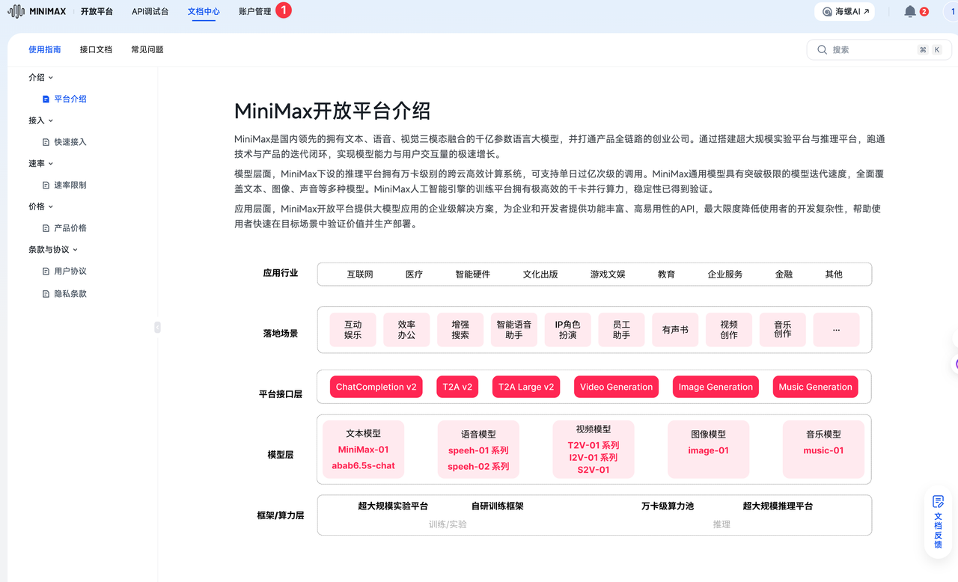Screen dimensions: 958x582
Task: Click the 效率办公 scenario box
Action: 407,330
